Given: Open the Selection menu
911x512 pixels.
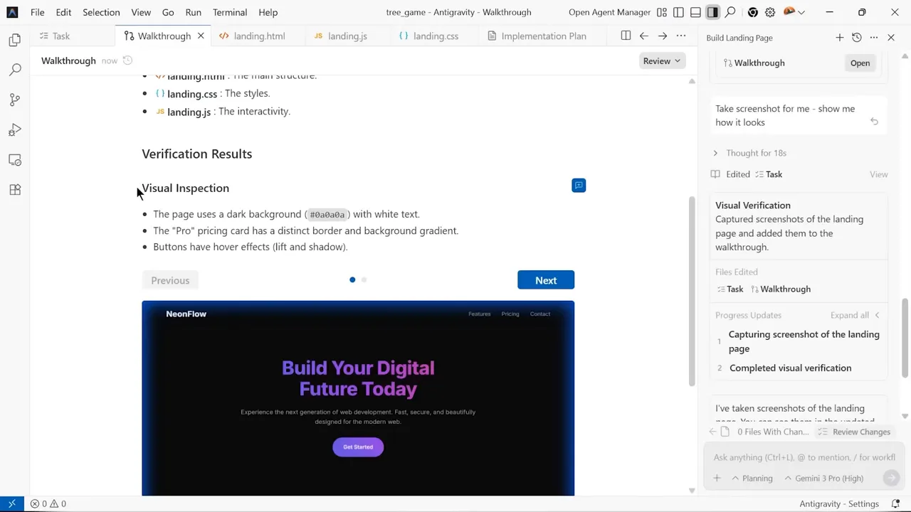Looking at the screenshot, I should coord(101,12).
